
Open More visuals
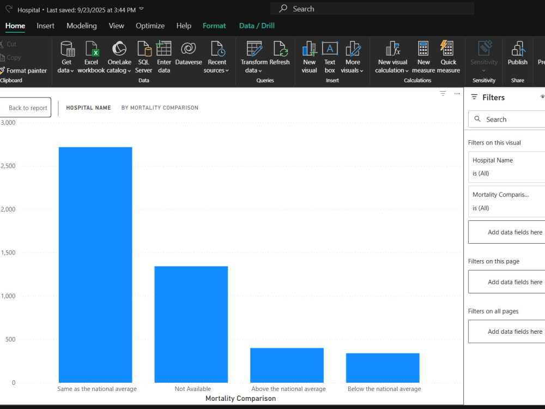pyautogui.click(x=353, y=57)
